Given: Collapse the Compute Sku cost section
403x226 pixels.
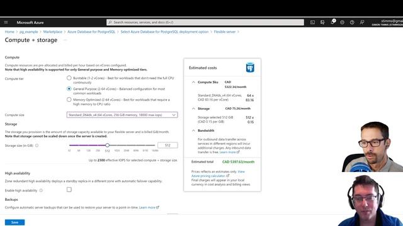Looking at the screenshot, I should (x=193, y=82).
